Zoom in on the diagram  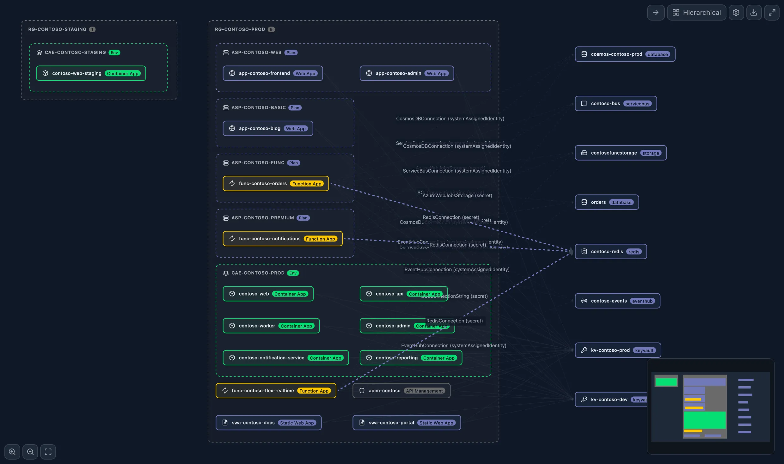[x=12, y=451]
